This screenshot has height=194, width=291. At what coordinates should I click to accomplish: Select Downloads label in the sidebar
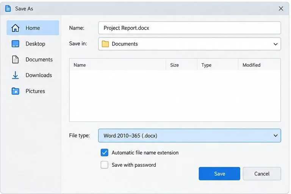[x=39, y=75]
